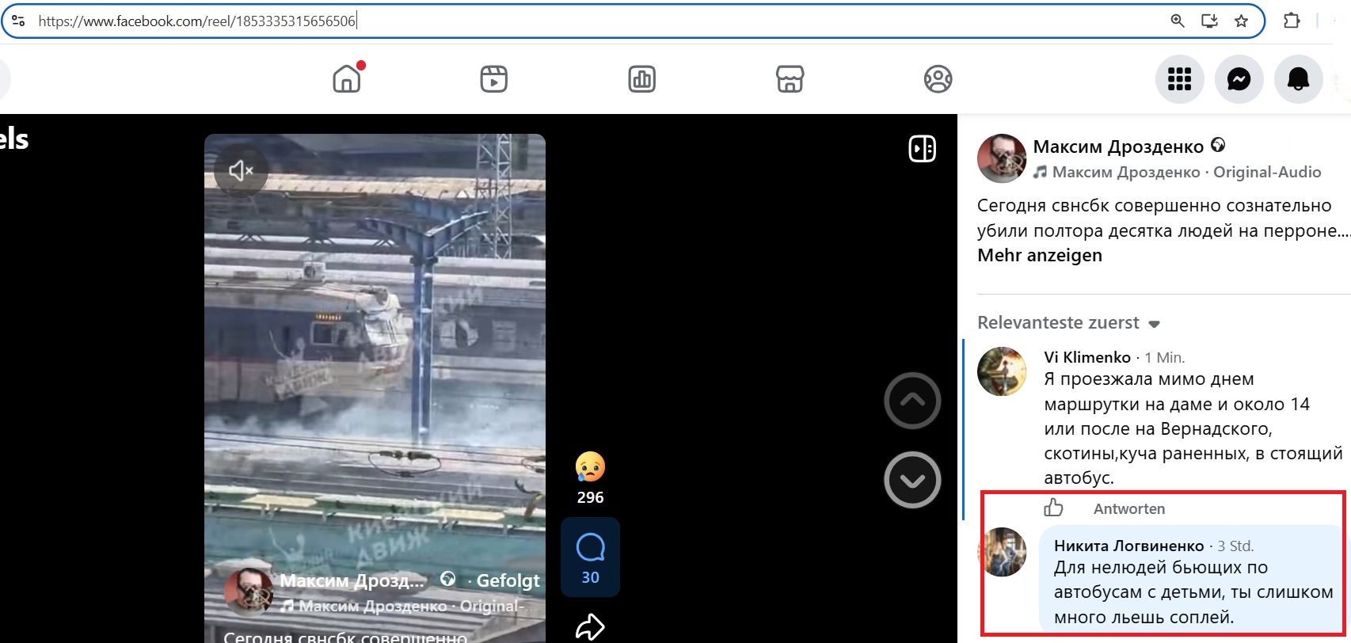Open Максим Дрозденко profile name in side panel

pyautogui.click(x=1118, y=146)
